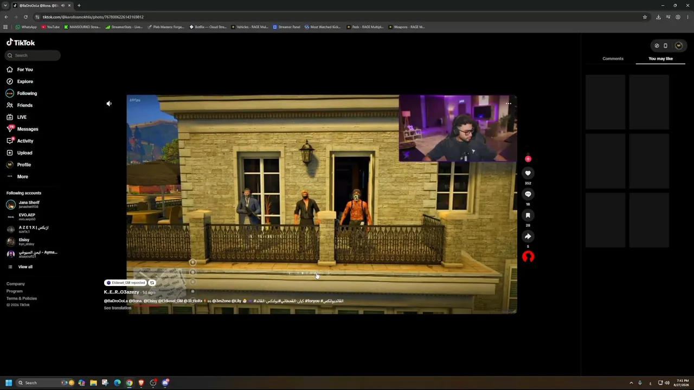Open the taskbar clock and date
Screen dimensions: 694x390
click(682, 383)
